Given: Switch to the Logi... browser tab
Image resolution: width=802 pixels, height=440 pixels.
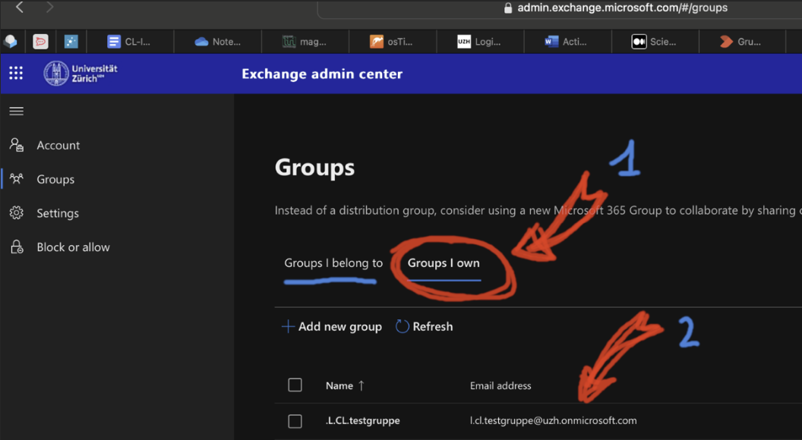Looking at the screenshot, I should (x=480, y=42).
